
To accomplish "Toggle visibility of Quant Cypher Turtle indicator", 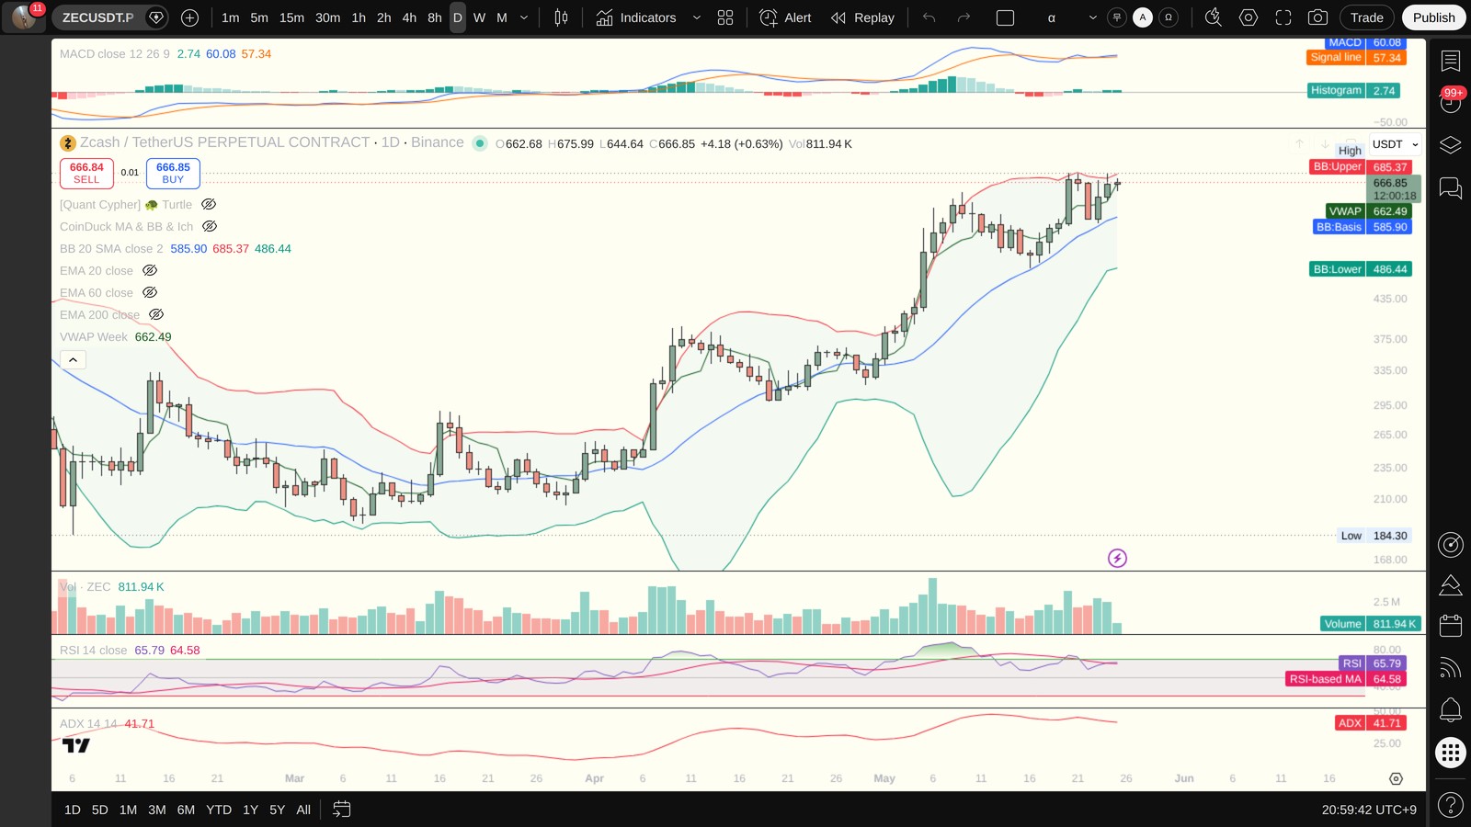I will pyautogui.click(x=209, y=204).
